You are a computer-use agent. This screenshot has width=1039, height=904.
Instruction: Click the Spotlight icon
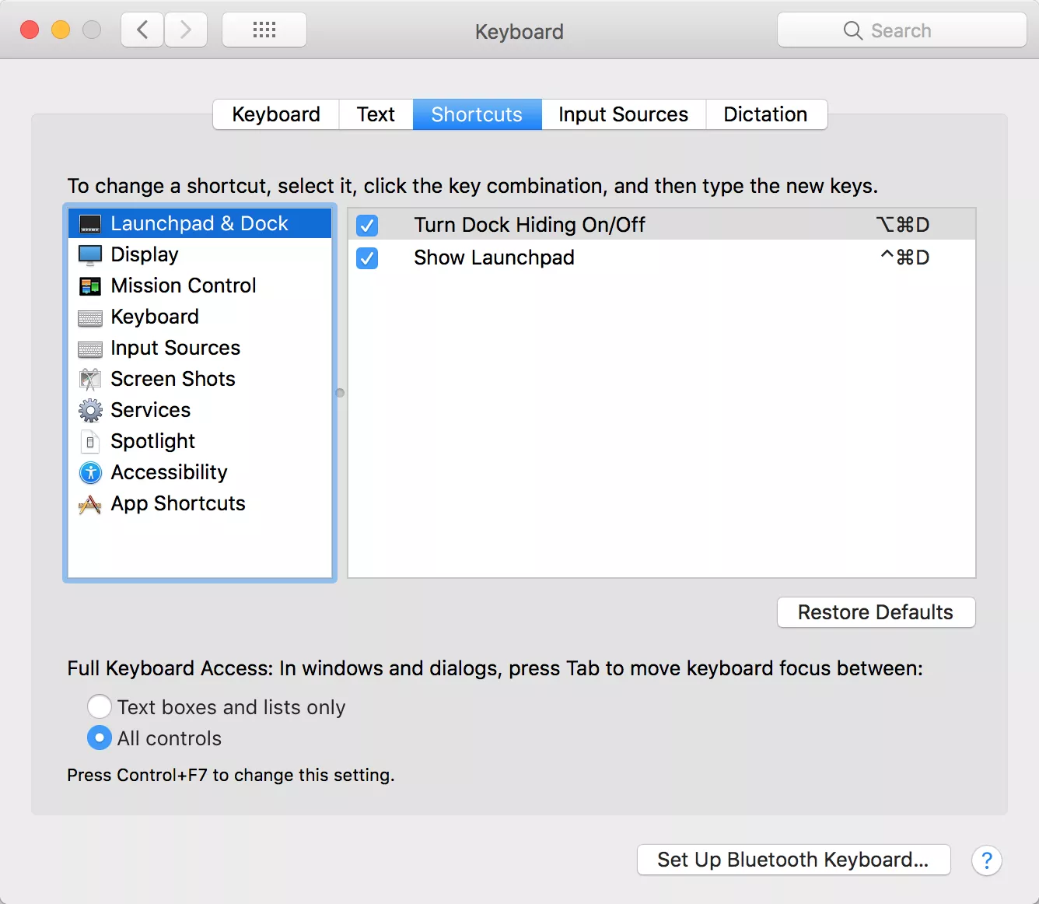(x=90, y=442)
